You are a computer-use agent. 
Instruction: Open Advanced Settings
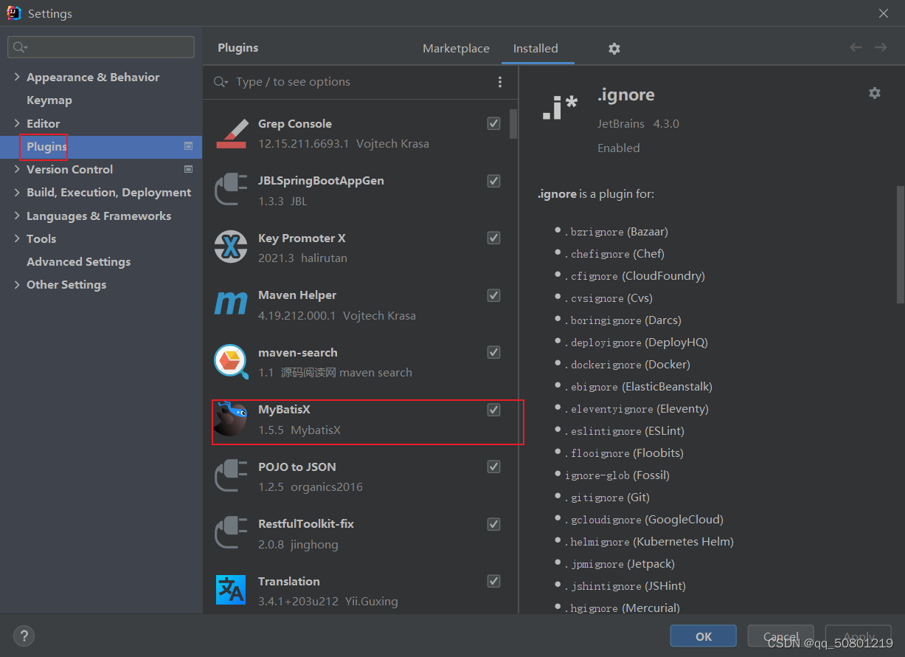pyautogui.click(x=78, y=261)
